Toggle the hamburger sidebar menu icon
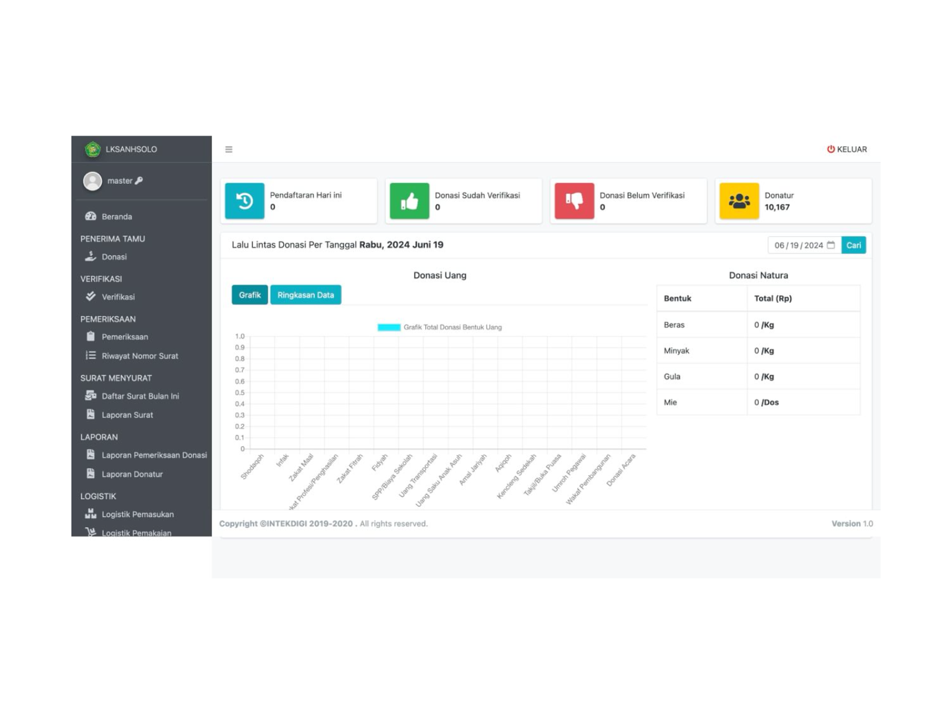The height and width of the screenshot is (714, 952). pos(228,149)
